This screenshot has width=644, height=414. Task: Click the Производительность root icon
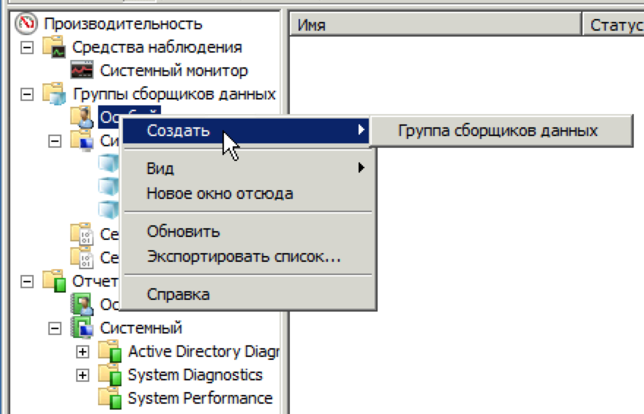(26, 24)
